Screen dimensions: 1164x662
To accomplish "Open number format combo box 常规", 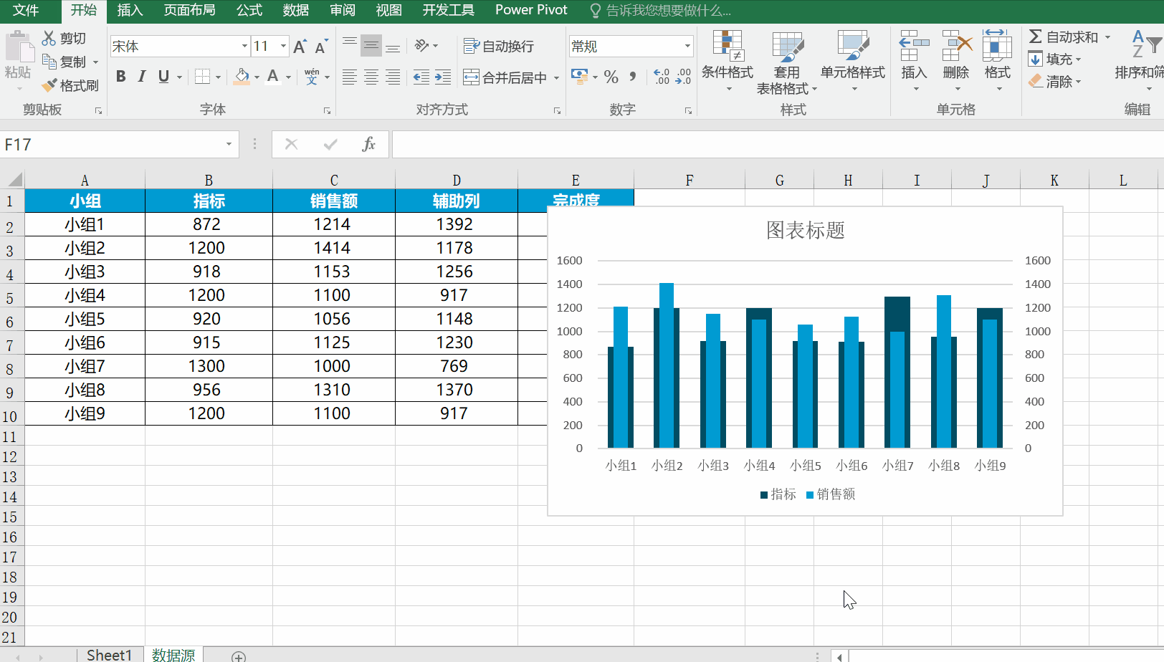I will point(631,47).
